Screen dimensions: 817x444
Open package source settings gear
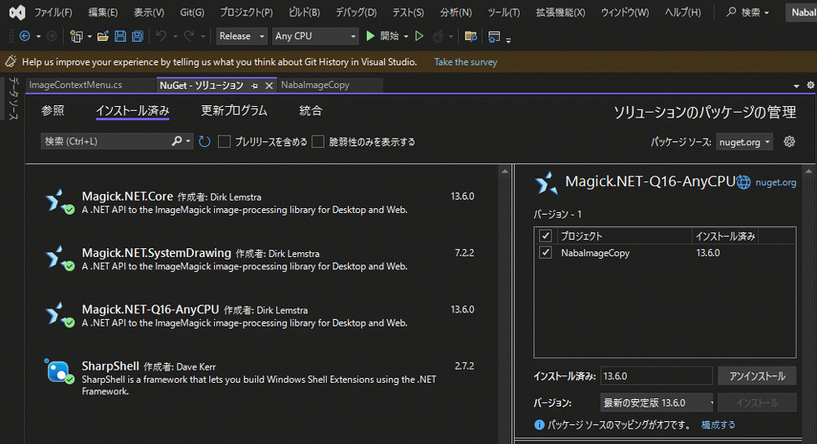pos(789,142)
